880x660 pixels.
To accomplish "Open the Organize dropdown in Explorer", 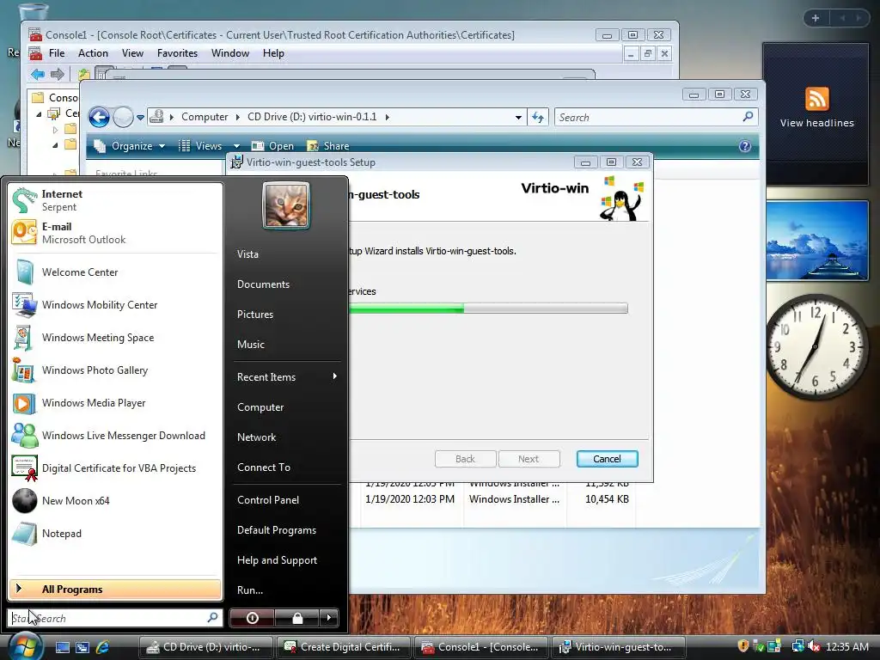I will (131, 146).
